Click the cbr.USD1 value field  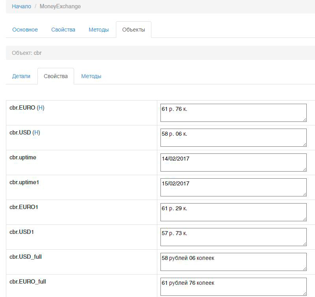233,237
